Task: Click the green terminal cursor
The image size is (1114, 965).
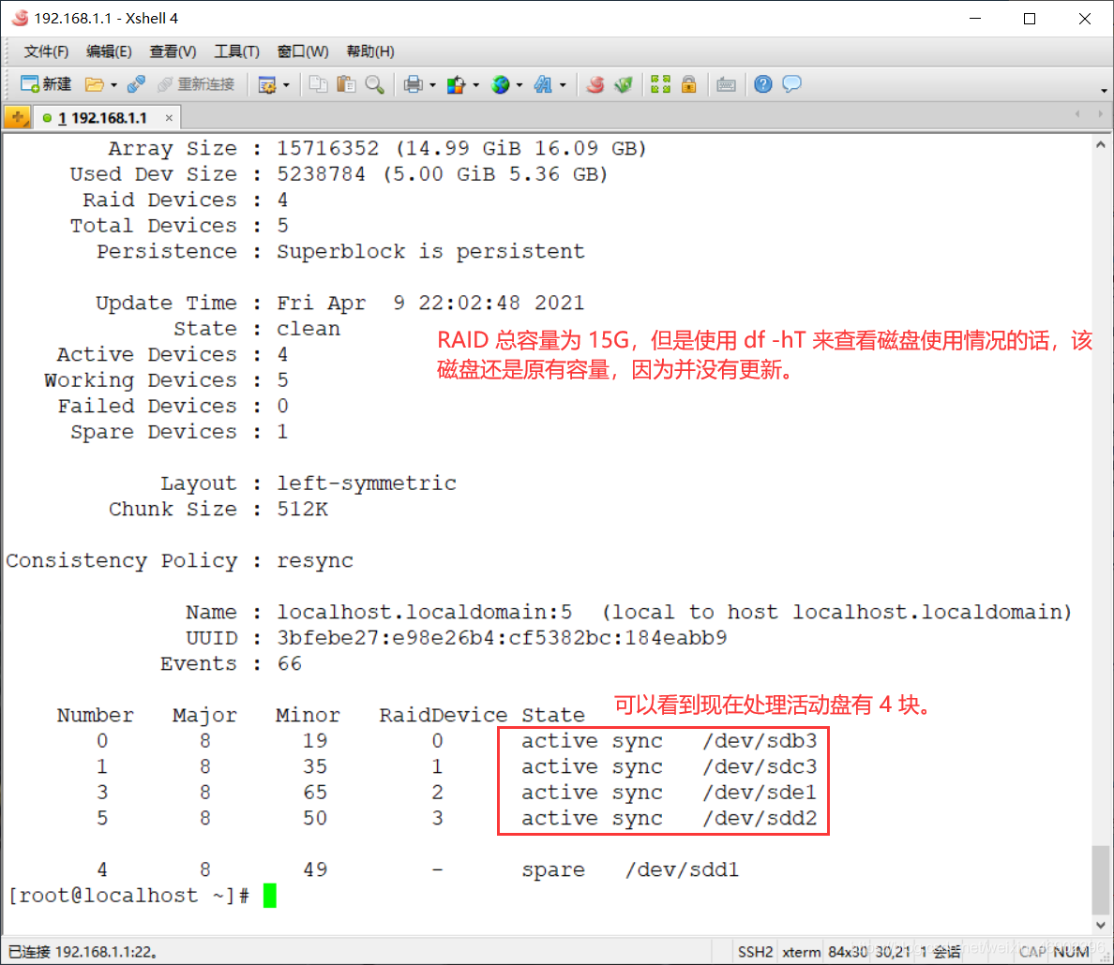Action: point(269,896)
